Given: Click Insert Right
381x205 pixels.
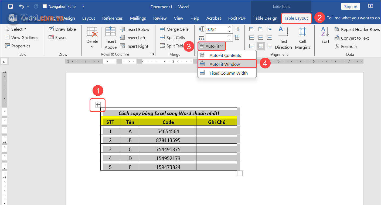Looking at the screenshot, I should click(x=134, y=46).
